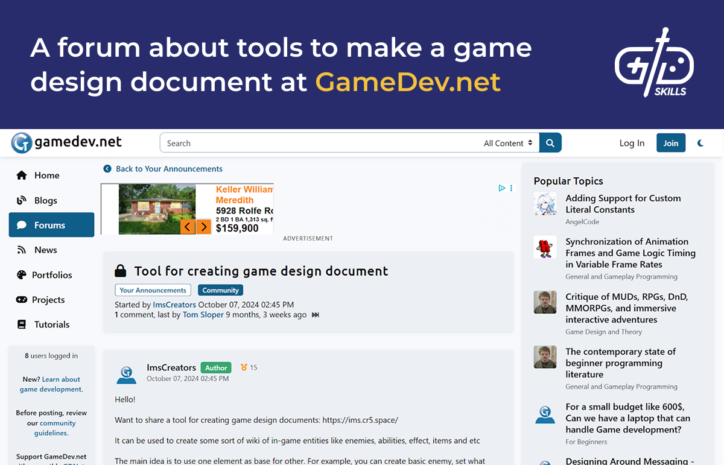Click the Log In link

(x=632, y=143)
